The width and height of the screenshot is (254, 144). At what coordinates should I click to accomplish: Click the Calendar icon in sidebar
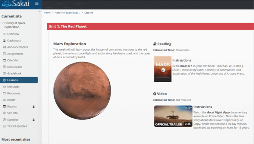(x=4, y=60)
